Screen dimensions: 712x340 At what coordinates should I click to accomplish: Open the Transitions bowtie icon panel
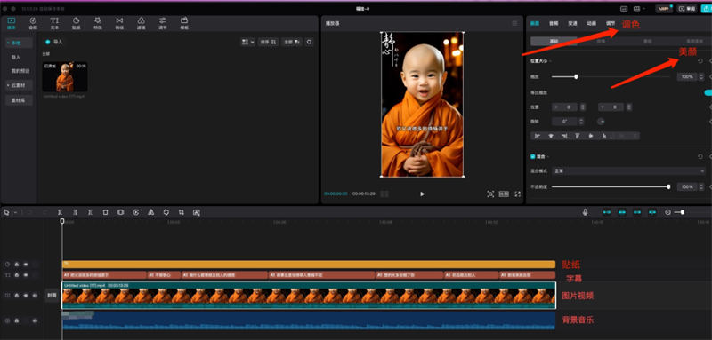[x=119, y=23]
